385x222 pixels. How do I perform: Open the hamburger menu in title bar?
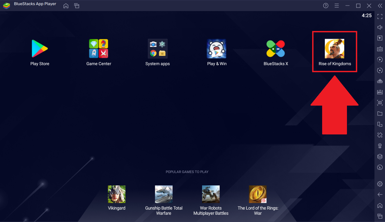click(x=336, y=6)
